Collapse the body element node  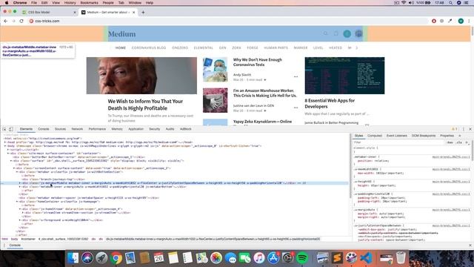[x=5, y=146]
